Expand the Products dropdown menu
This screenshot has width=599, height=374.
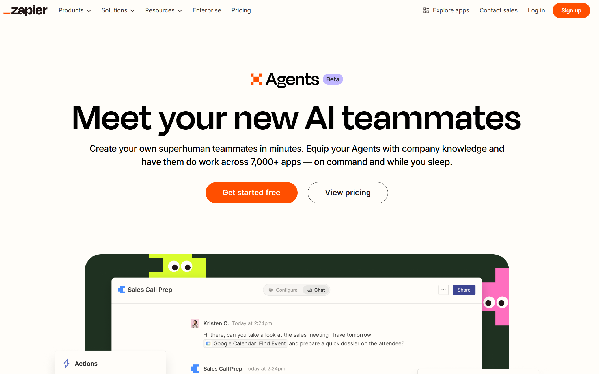click(x=76, y=10)
